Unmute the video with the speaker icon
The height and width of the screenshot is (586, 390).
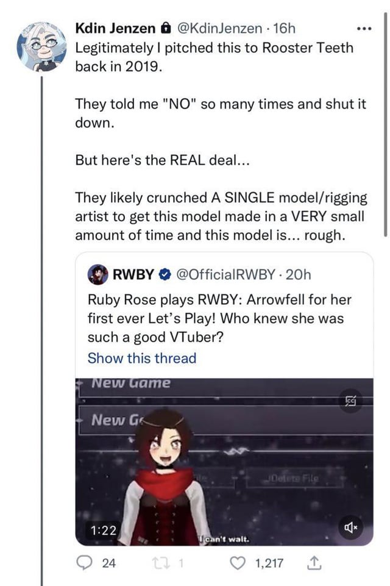[351, 525]
